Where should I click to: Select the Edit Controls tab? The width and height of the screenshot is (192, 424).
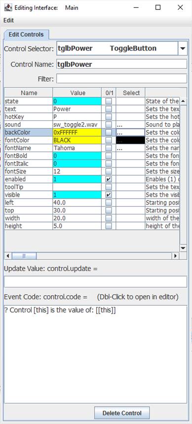click(26, 35)
